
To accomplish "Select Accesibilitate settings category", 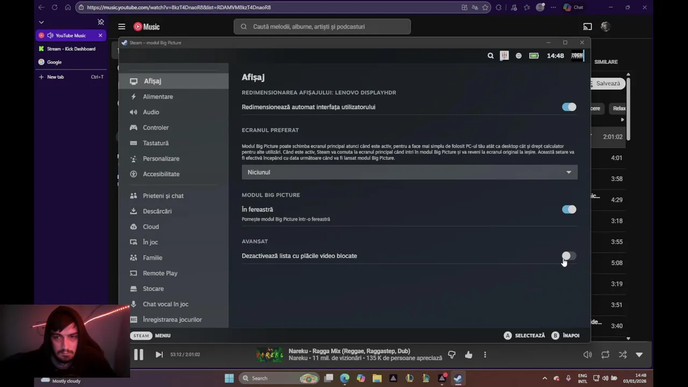I will point(174,174).
